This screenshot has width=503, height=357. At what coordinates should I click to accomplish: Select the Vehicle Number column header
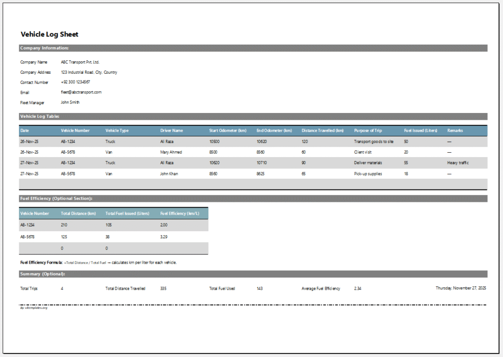pos(74,131)
